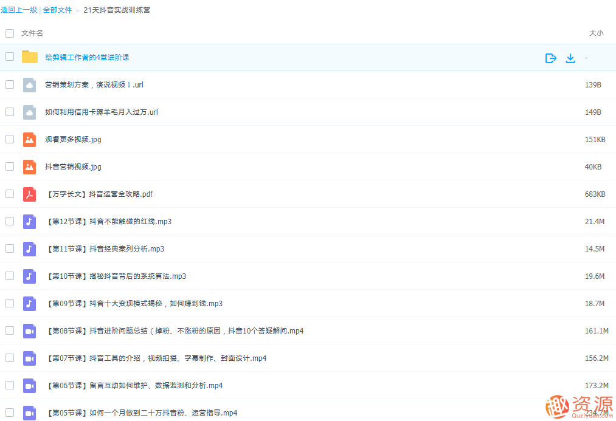
Task: Tick the checkbox for 第12节课 mp3
Action: (10, 221)
